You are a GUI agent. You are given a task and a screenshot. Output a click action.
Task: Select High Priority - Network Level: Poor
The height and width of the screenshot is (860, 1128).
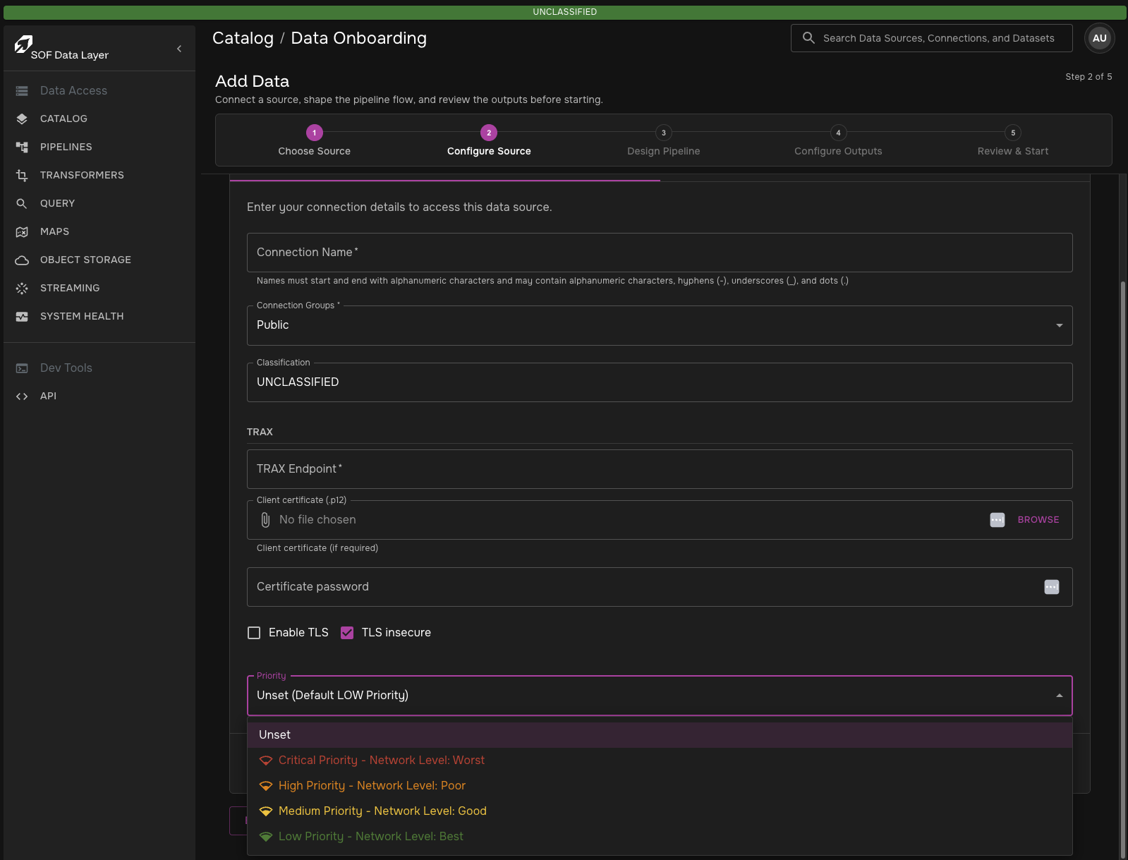pos(660,786)
